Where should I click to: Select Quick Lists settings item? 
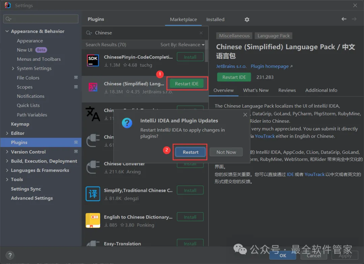coord(28,106)
